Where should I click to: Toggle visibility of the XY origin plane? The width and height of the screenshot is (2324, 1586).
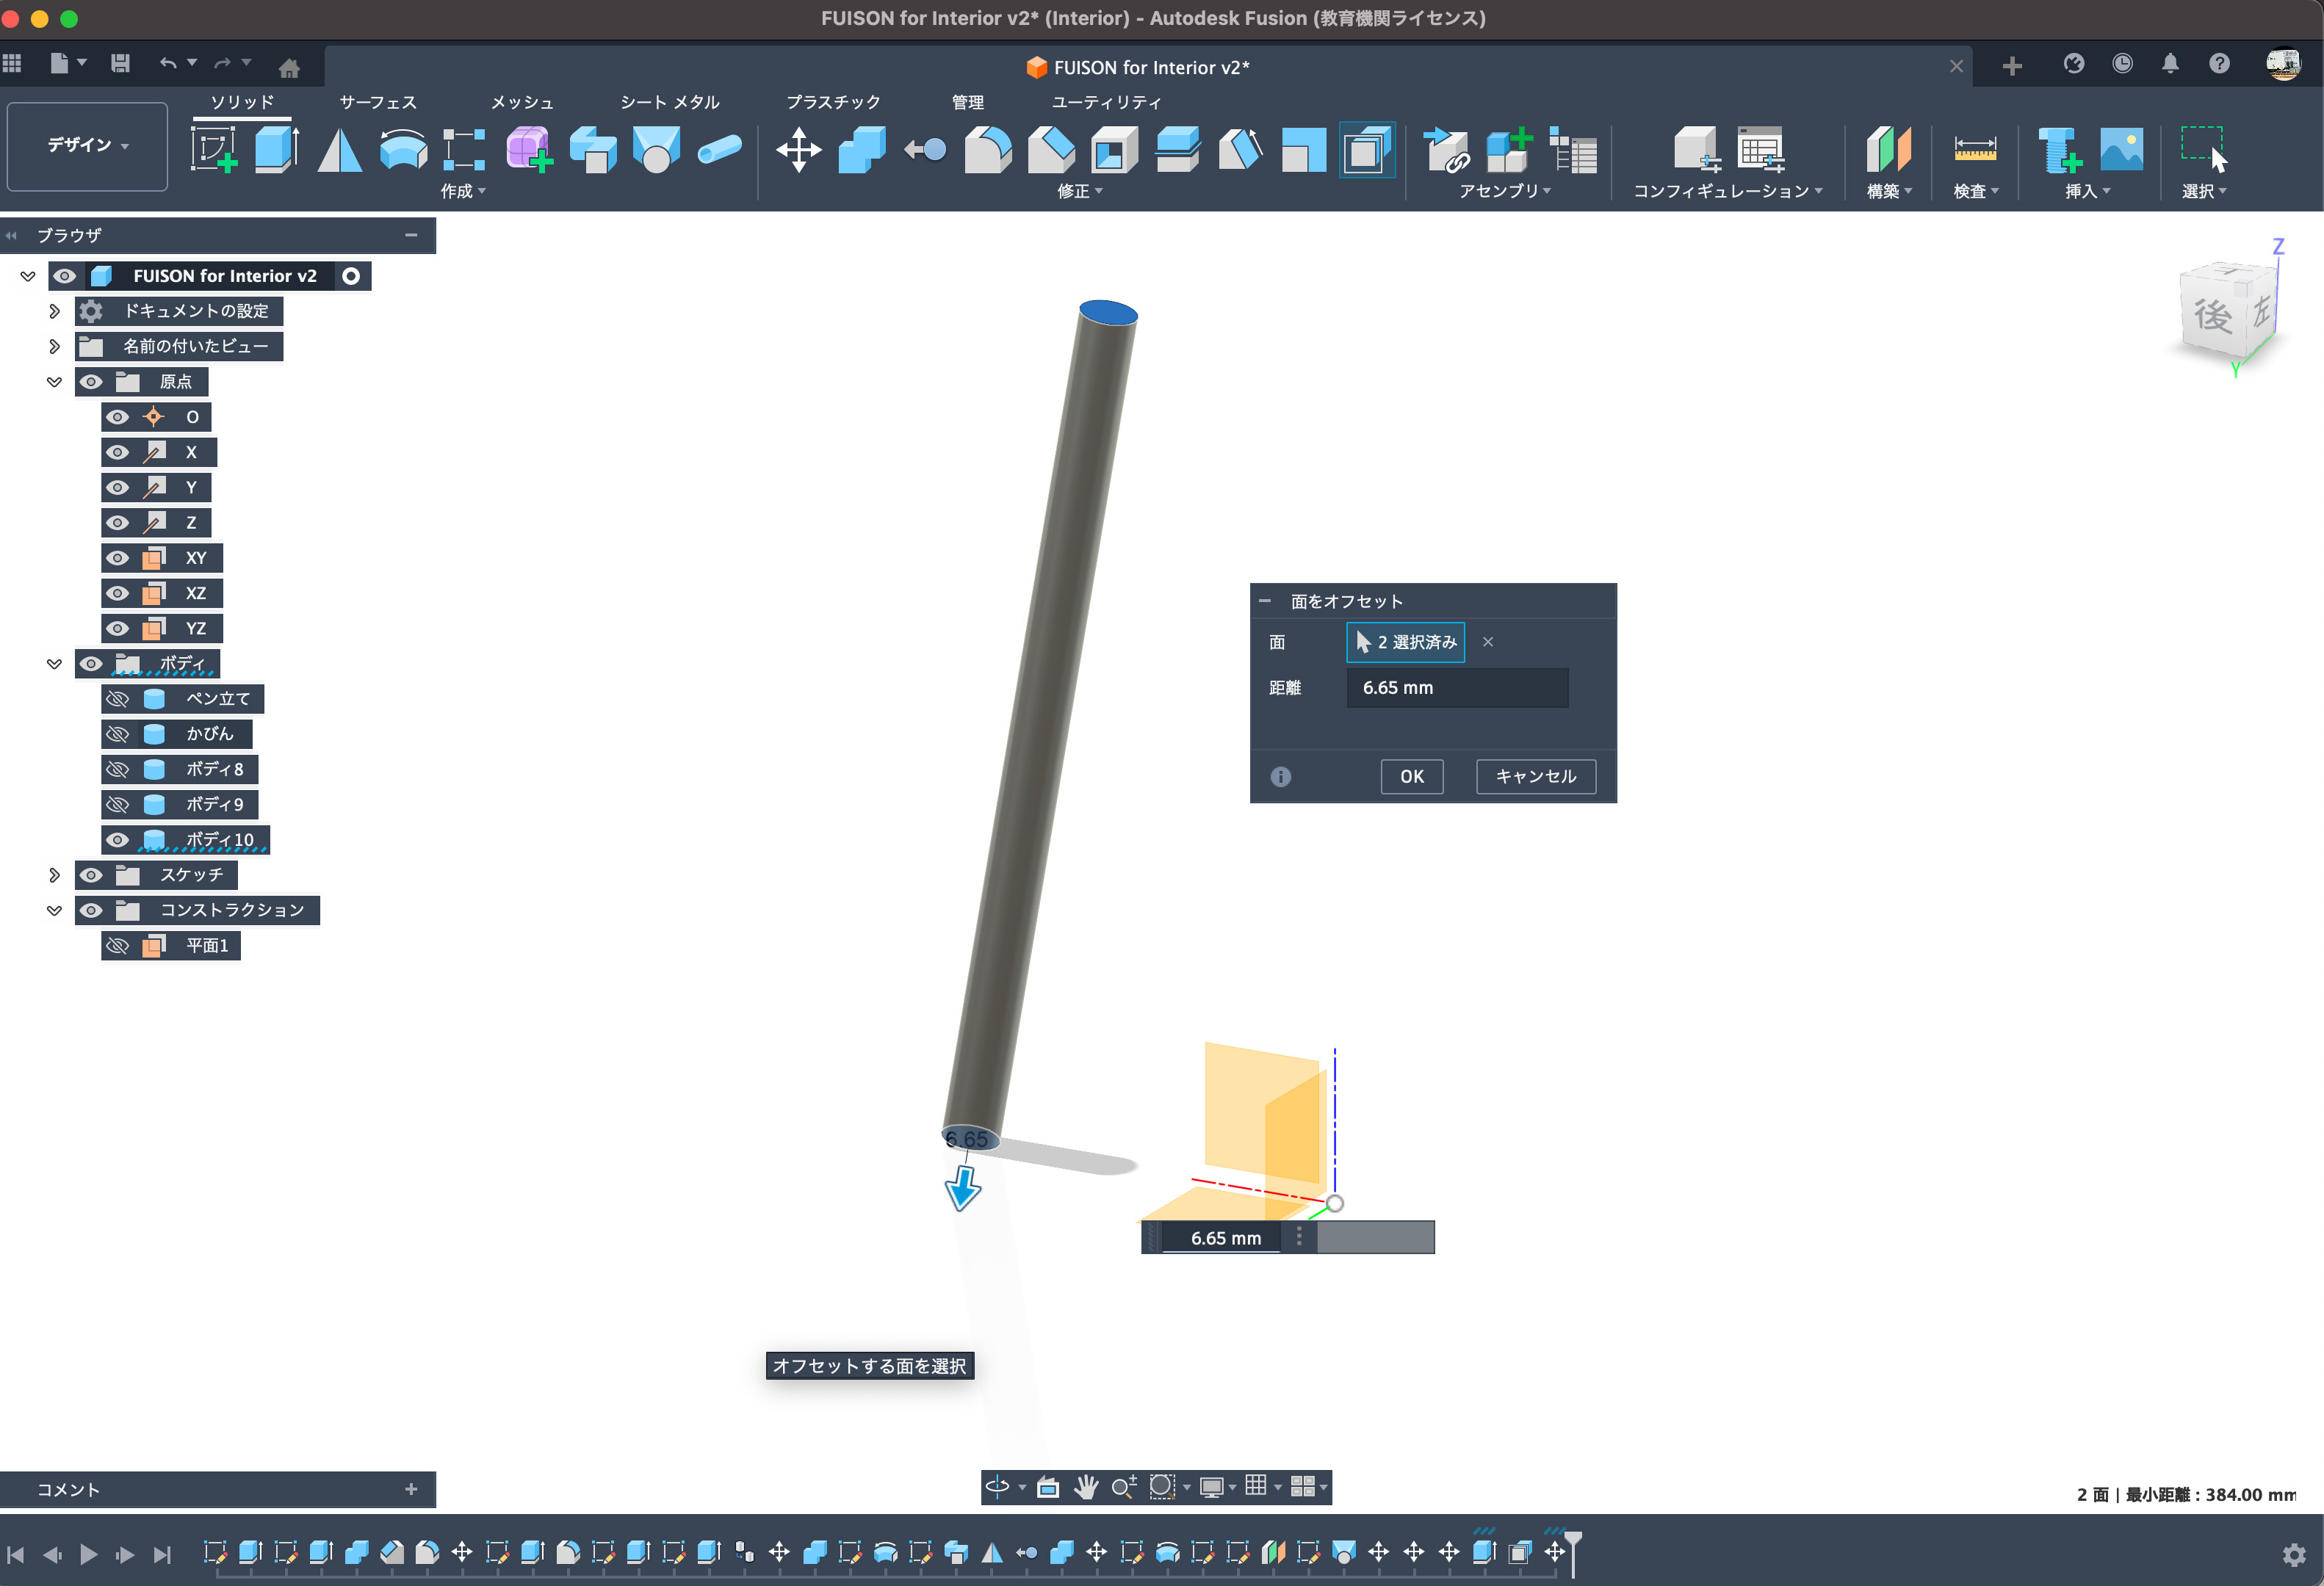click(x=118, y=557)
